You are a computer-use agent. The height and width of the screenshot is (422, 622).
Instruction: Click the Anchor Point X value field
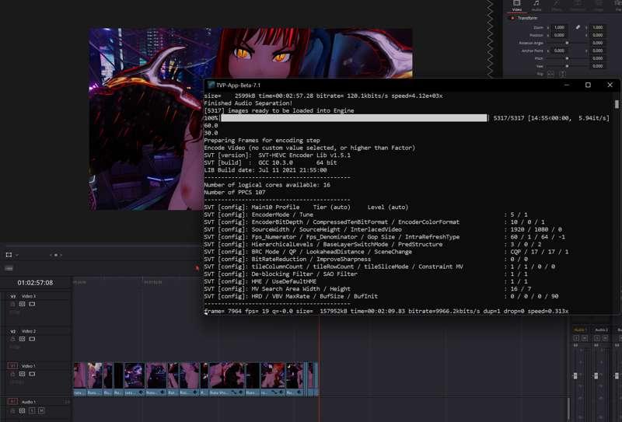[559, 51]
